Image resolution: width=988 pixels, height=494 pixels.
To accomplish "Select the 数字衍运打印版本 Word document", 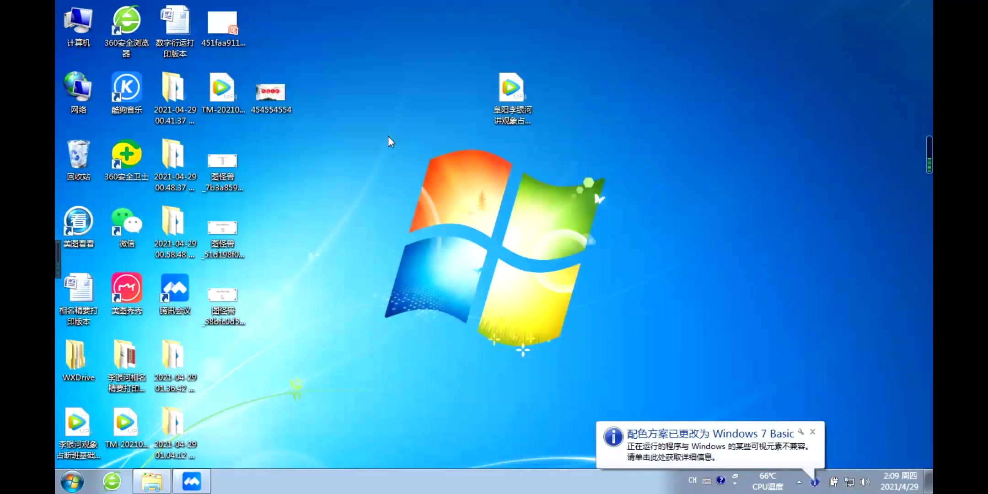I will [x=175, y=32].
